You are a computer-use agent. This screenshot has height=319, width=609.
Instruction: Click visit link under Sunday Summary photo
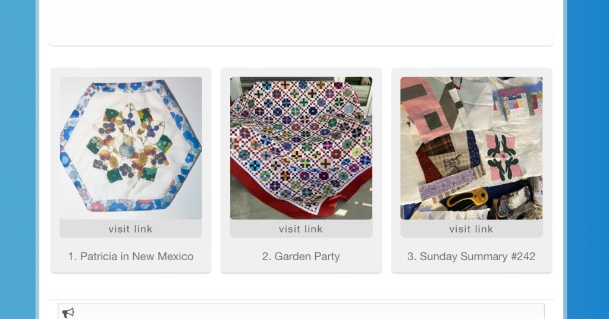(x=471, y=229)
